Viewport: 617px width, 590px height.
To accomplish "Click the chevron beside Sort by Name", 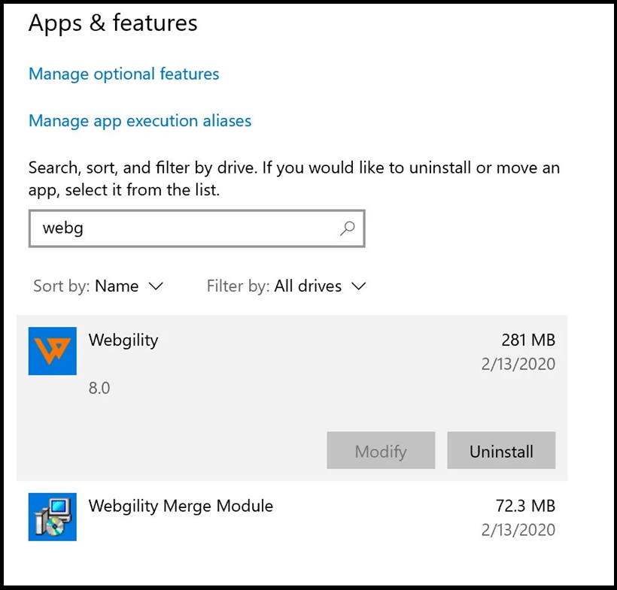I will coord(156,286).
